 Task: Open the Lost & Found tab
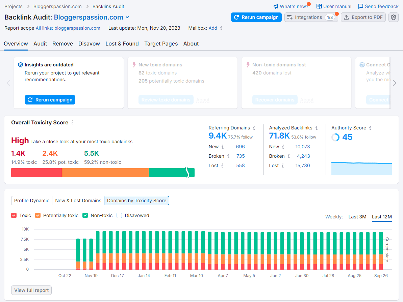(x=122, y=43)
